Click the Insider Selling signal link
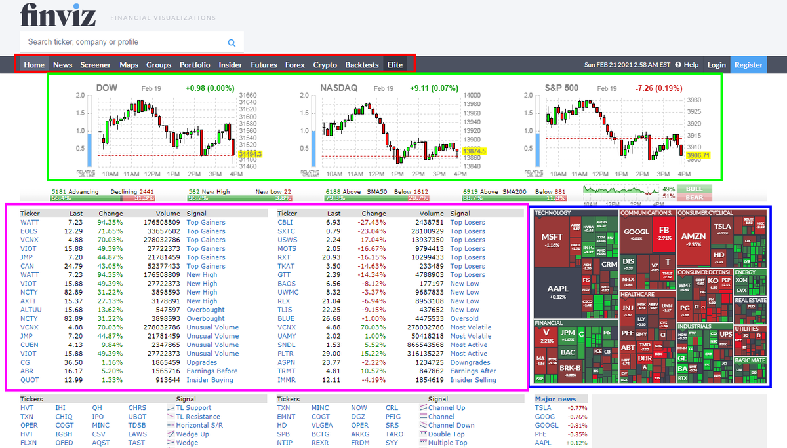 point(474,380)
